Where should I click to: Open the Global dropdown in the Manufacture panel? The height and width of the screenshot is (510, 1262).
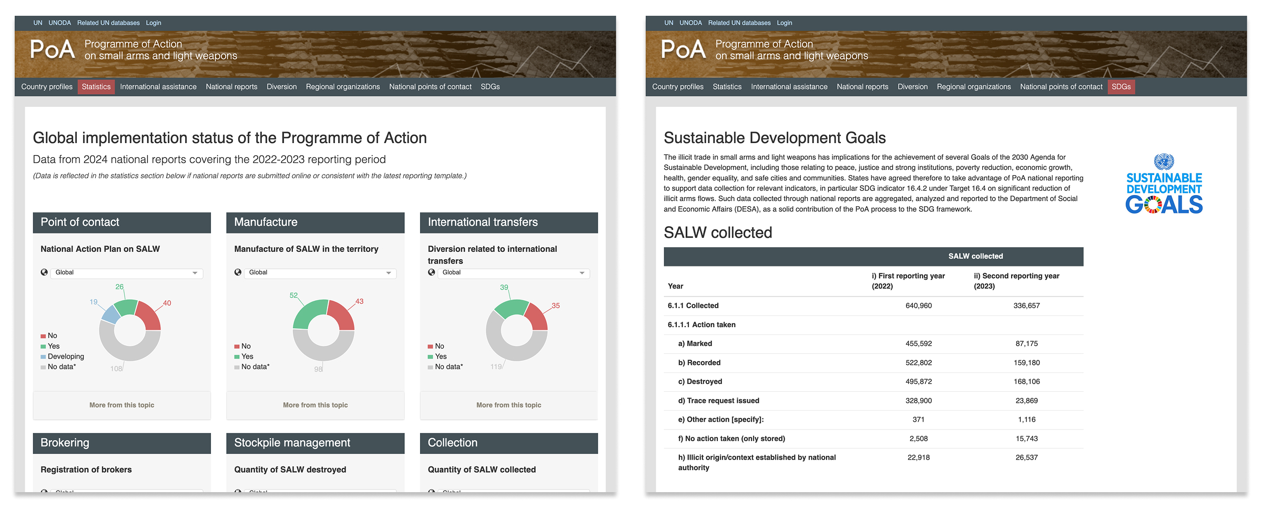pos(320,273)
